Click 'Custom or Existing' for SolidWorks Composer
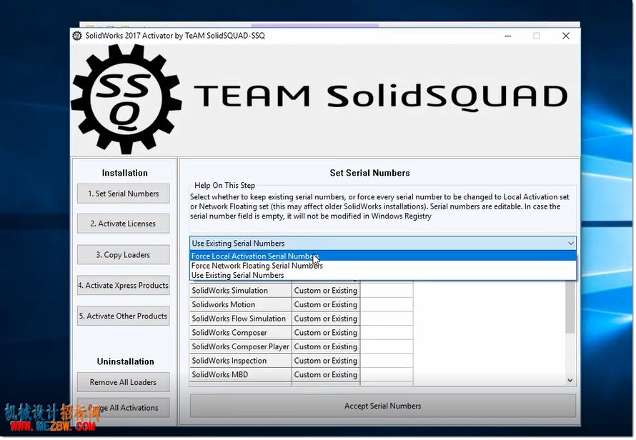Viewport: 636px width, 440px height. [326, 333]
